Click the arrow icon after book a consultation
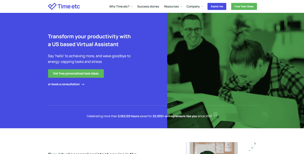The image size is (304, 154). point(83,84)
